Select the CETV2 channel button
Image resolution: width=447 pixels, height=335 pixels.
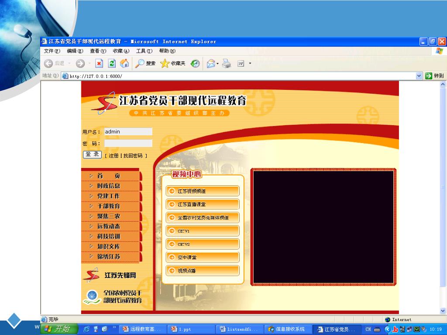click(203, 244)
